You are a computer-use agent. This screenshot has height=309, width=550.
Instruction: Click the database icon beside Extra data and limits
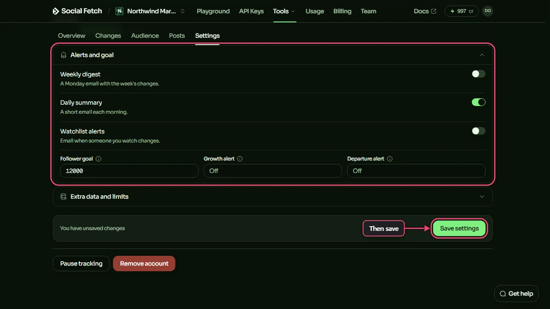(64, 197)
